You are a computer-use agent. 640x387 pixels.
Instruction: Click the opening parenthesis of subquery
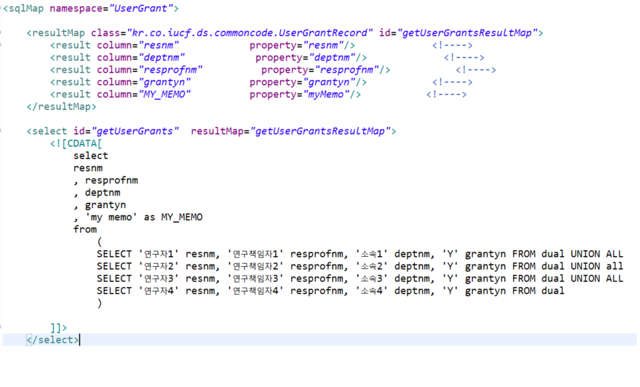pyautogui.click(x=100, y=242)
